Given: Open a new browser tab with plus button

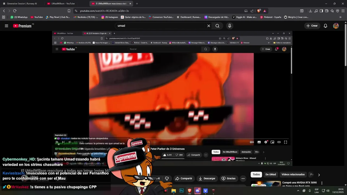Looking at the screenshot, I should coord(137,4).
